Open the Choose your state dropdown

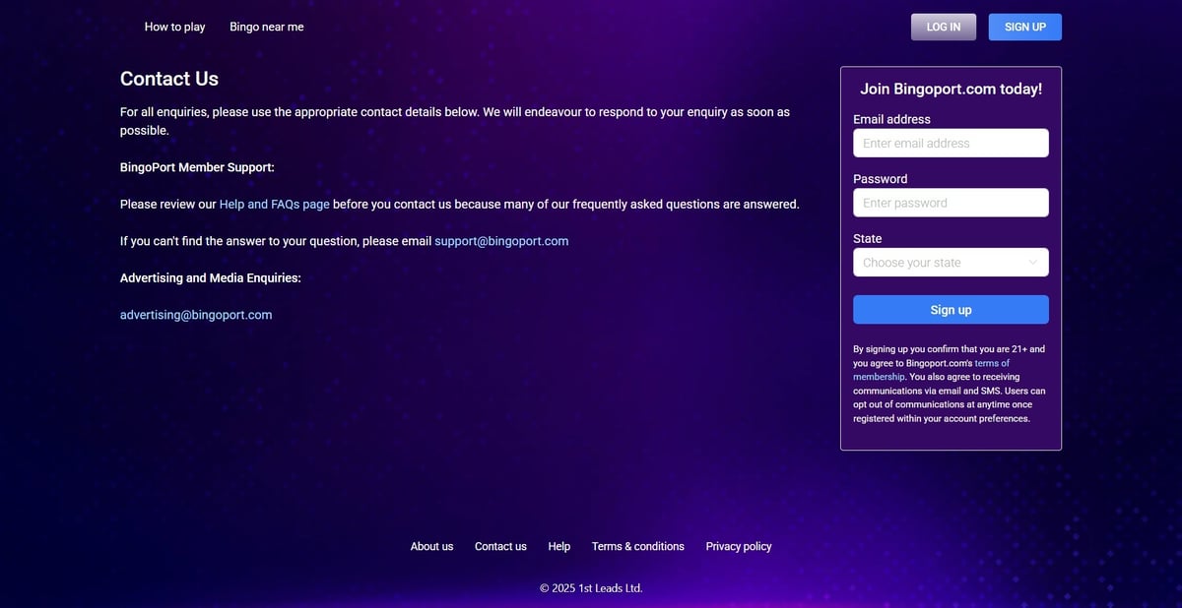pos(951,263)
